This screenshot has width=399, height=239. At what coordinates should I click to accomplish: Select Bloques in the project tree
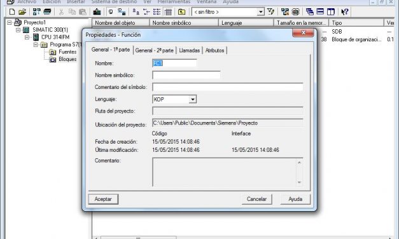(x=67, y=59)
